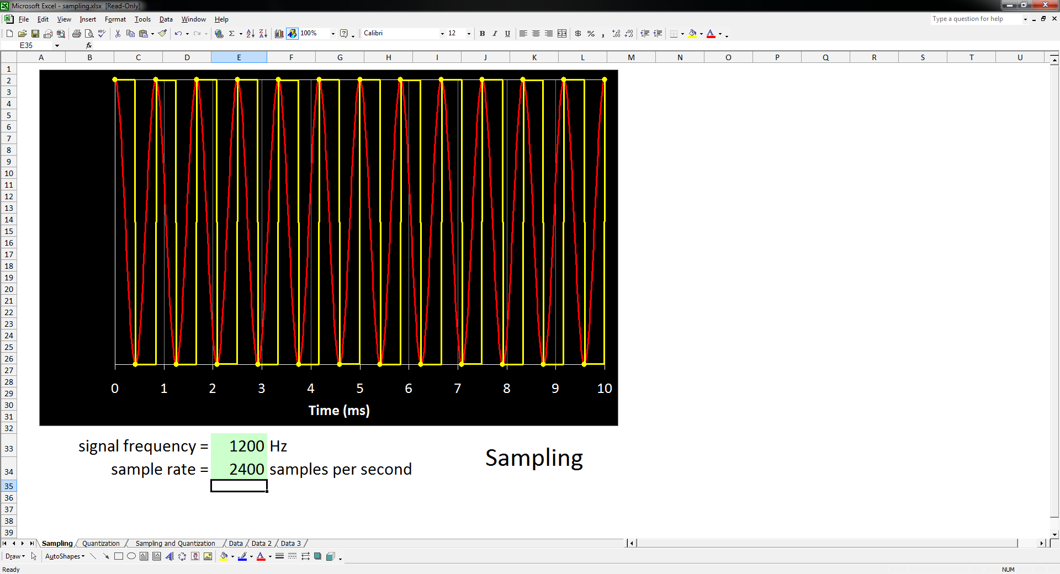Viewport: 1060px width, 574px height.
Task: Open the Borders dropdown arrow
Action: 682,34
